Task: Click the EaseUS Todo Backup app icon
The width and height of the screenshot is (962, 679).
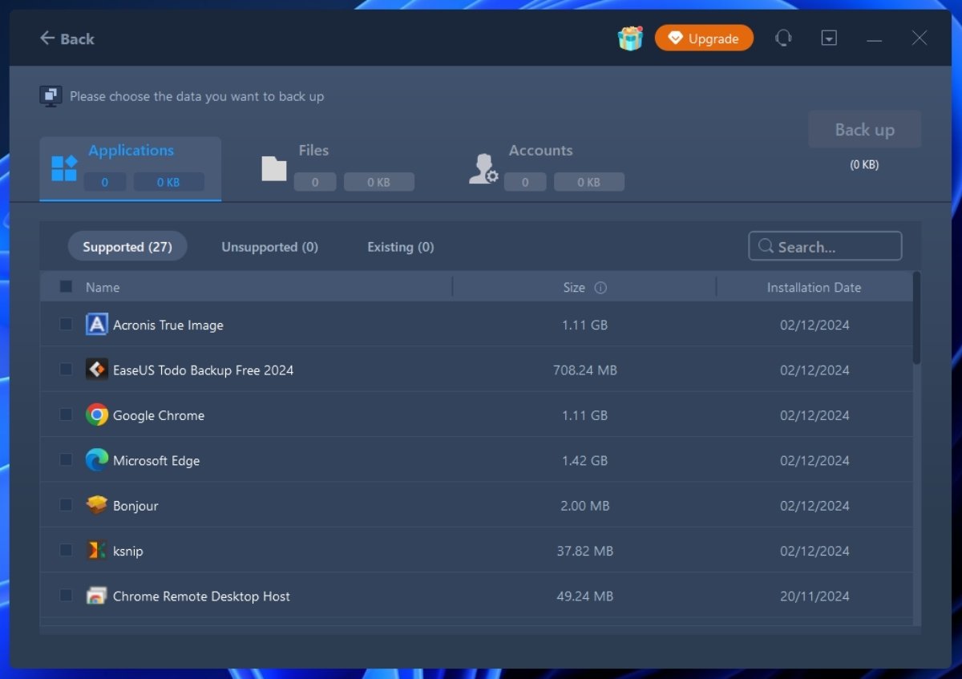Action: tap(96, 370)
